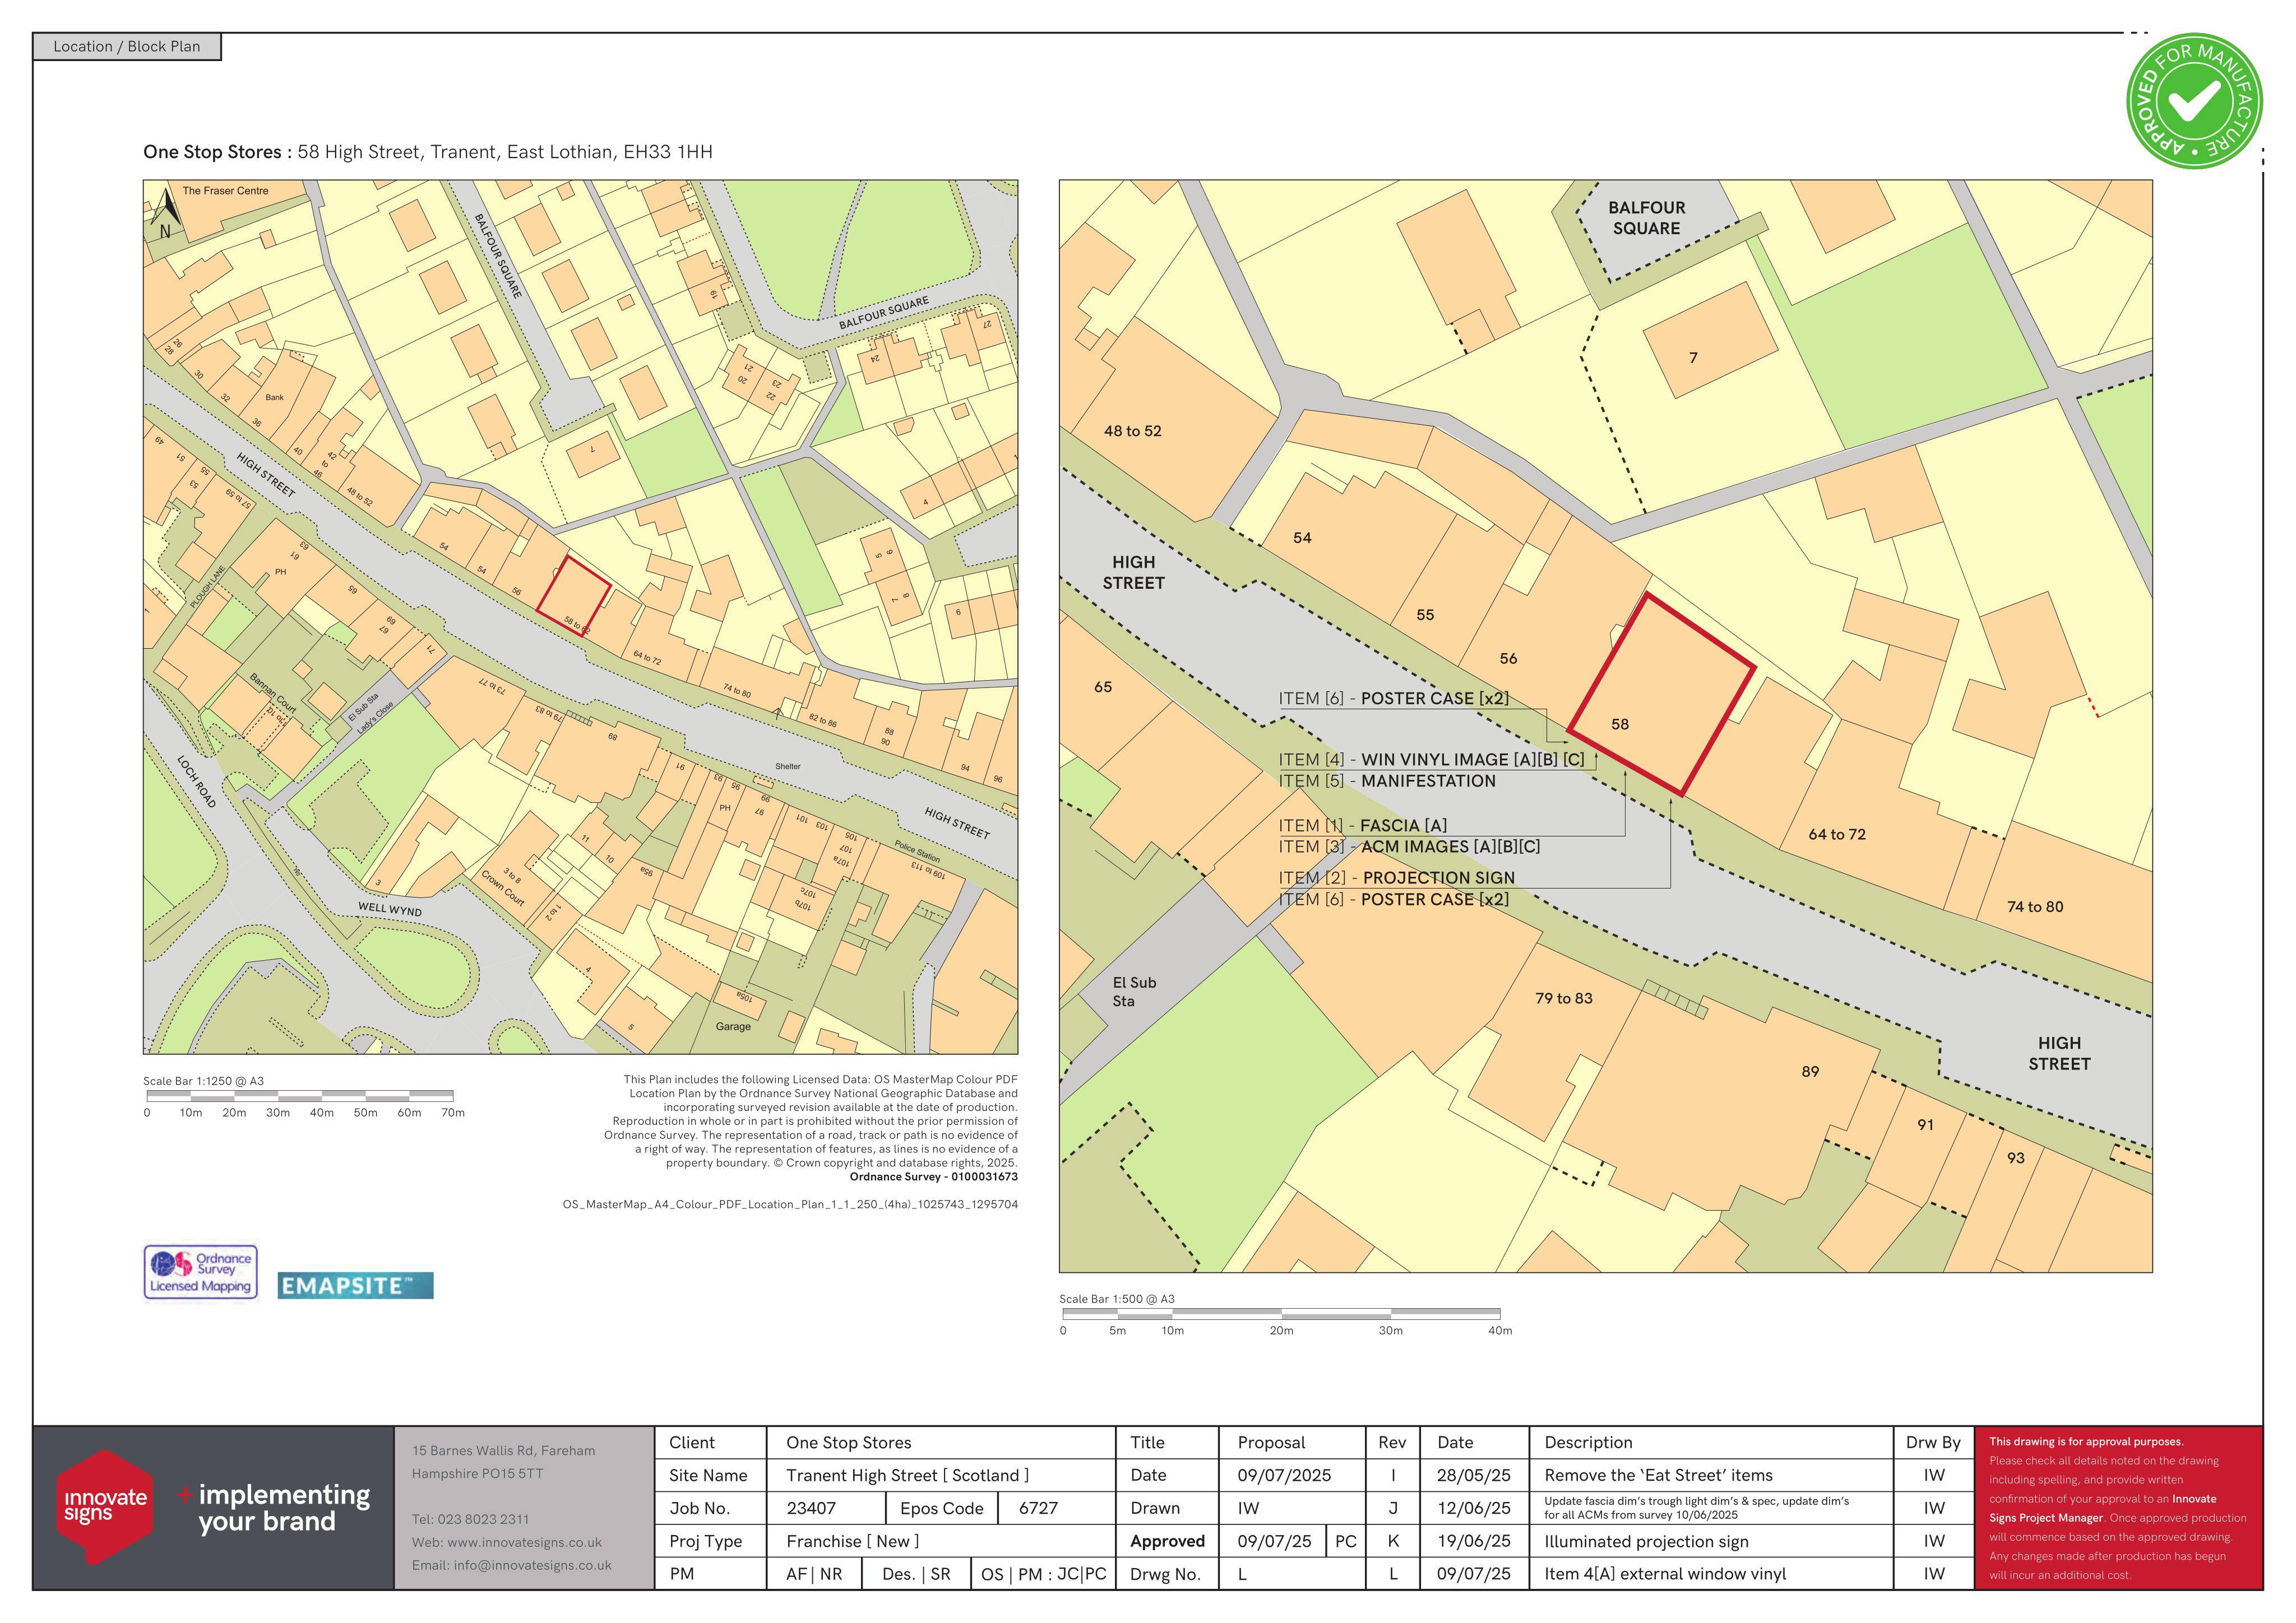Click the description "Illuminated projection sign"
Screen dimensions: 2296x1623
(x=1646, y=1541)
